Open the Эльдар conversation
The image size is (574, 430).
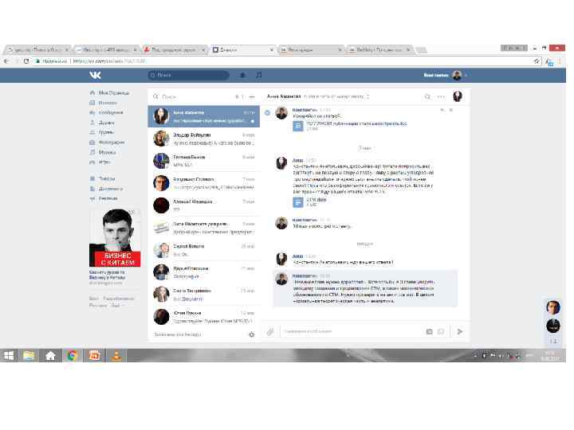point(203,139)
